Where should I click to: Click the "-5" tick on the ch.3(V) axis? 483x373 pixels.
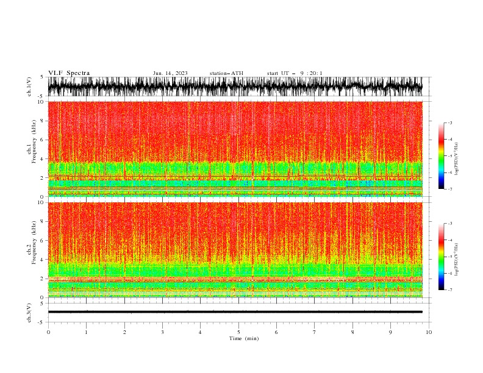(x=41, y=322)
